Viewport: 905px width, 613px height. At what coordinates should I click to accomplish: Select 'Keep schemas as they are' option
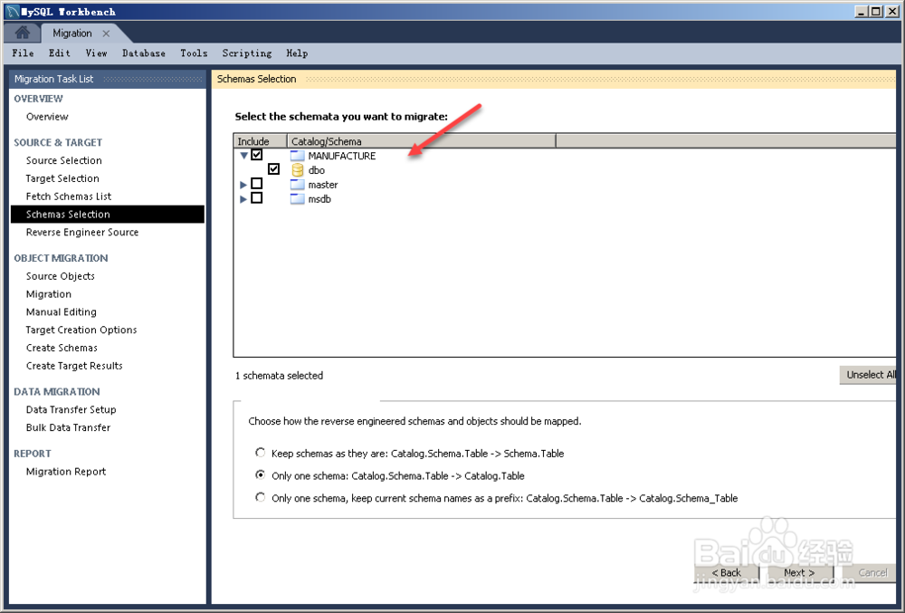[x=261, y=453]
